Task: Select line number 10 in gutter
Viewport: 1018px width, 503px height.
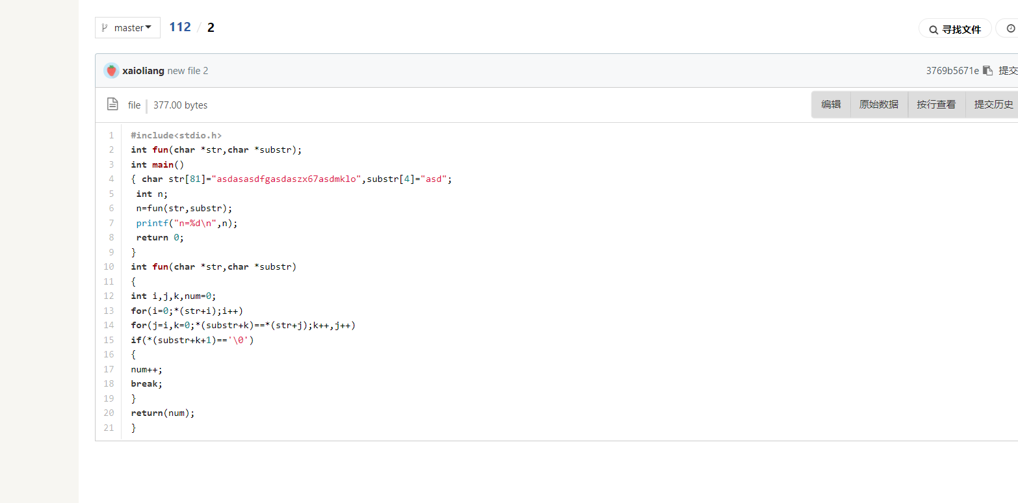Action: (x=109, y=266)
